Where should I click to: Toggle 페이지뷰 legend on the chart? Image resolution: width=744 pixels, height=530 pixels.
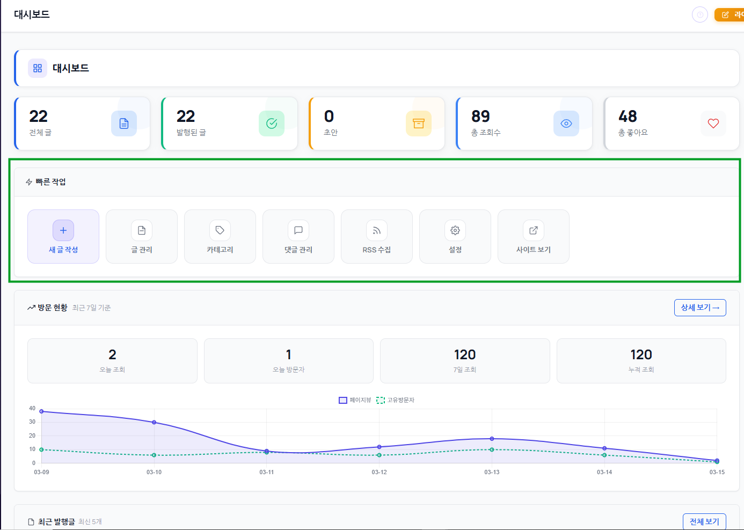point(355,400)
